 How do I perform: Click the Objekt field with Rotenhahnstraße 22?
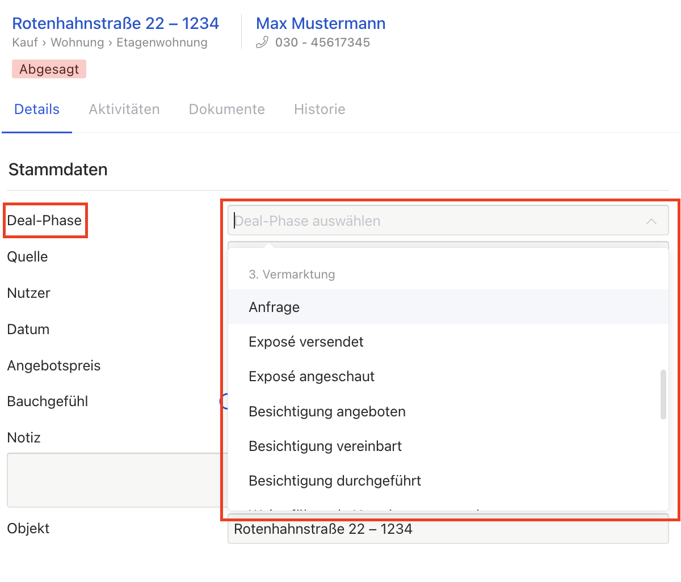click(447, 530)
